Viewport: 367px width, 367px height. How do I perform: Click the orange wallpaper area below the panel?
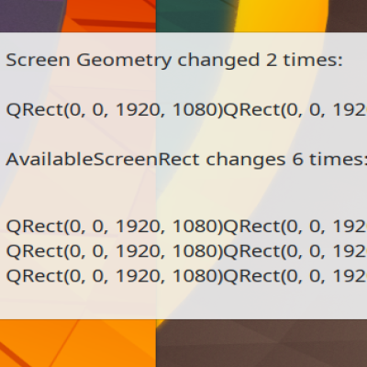click(76, 342)
